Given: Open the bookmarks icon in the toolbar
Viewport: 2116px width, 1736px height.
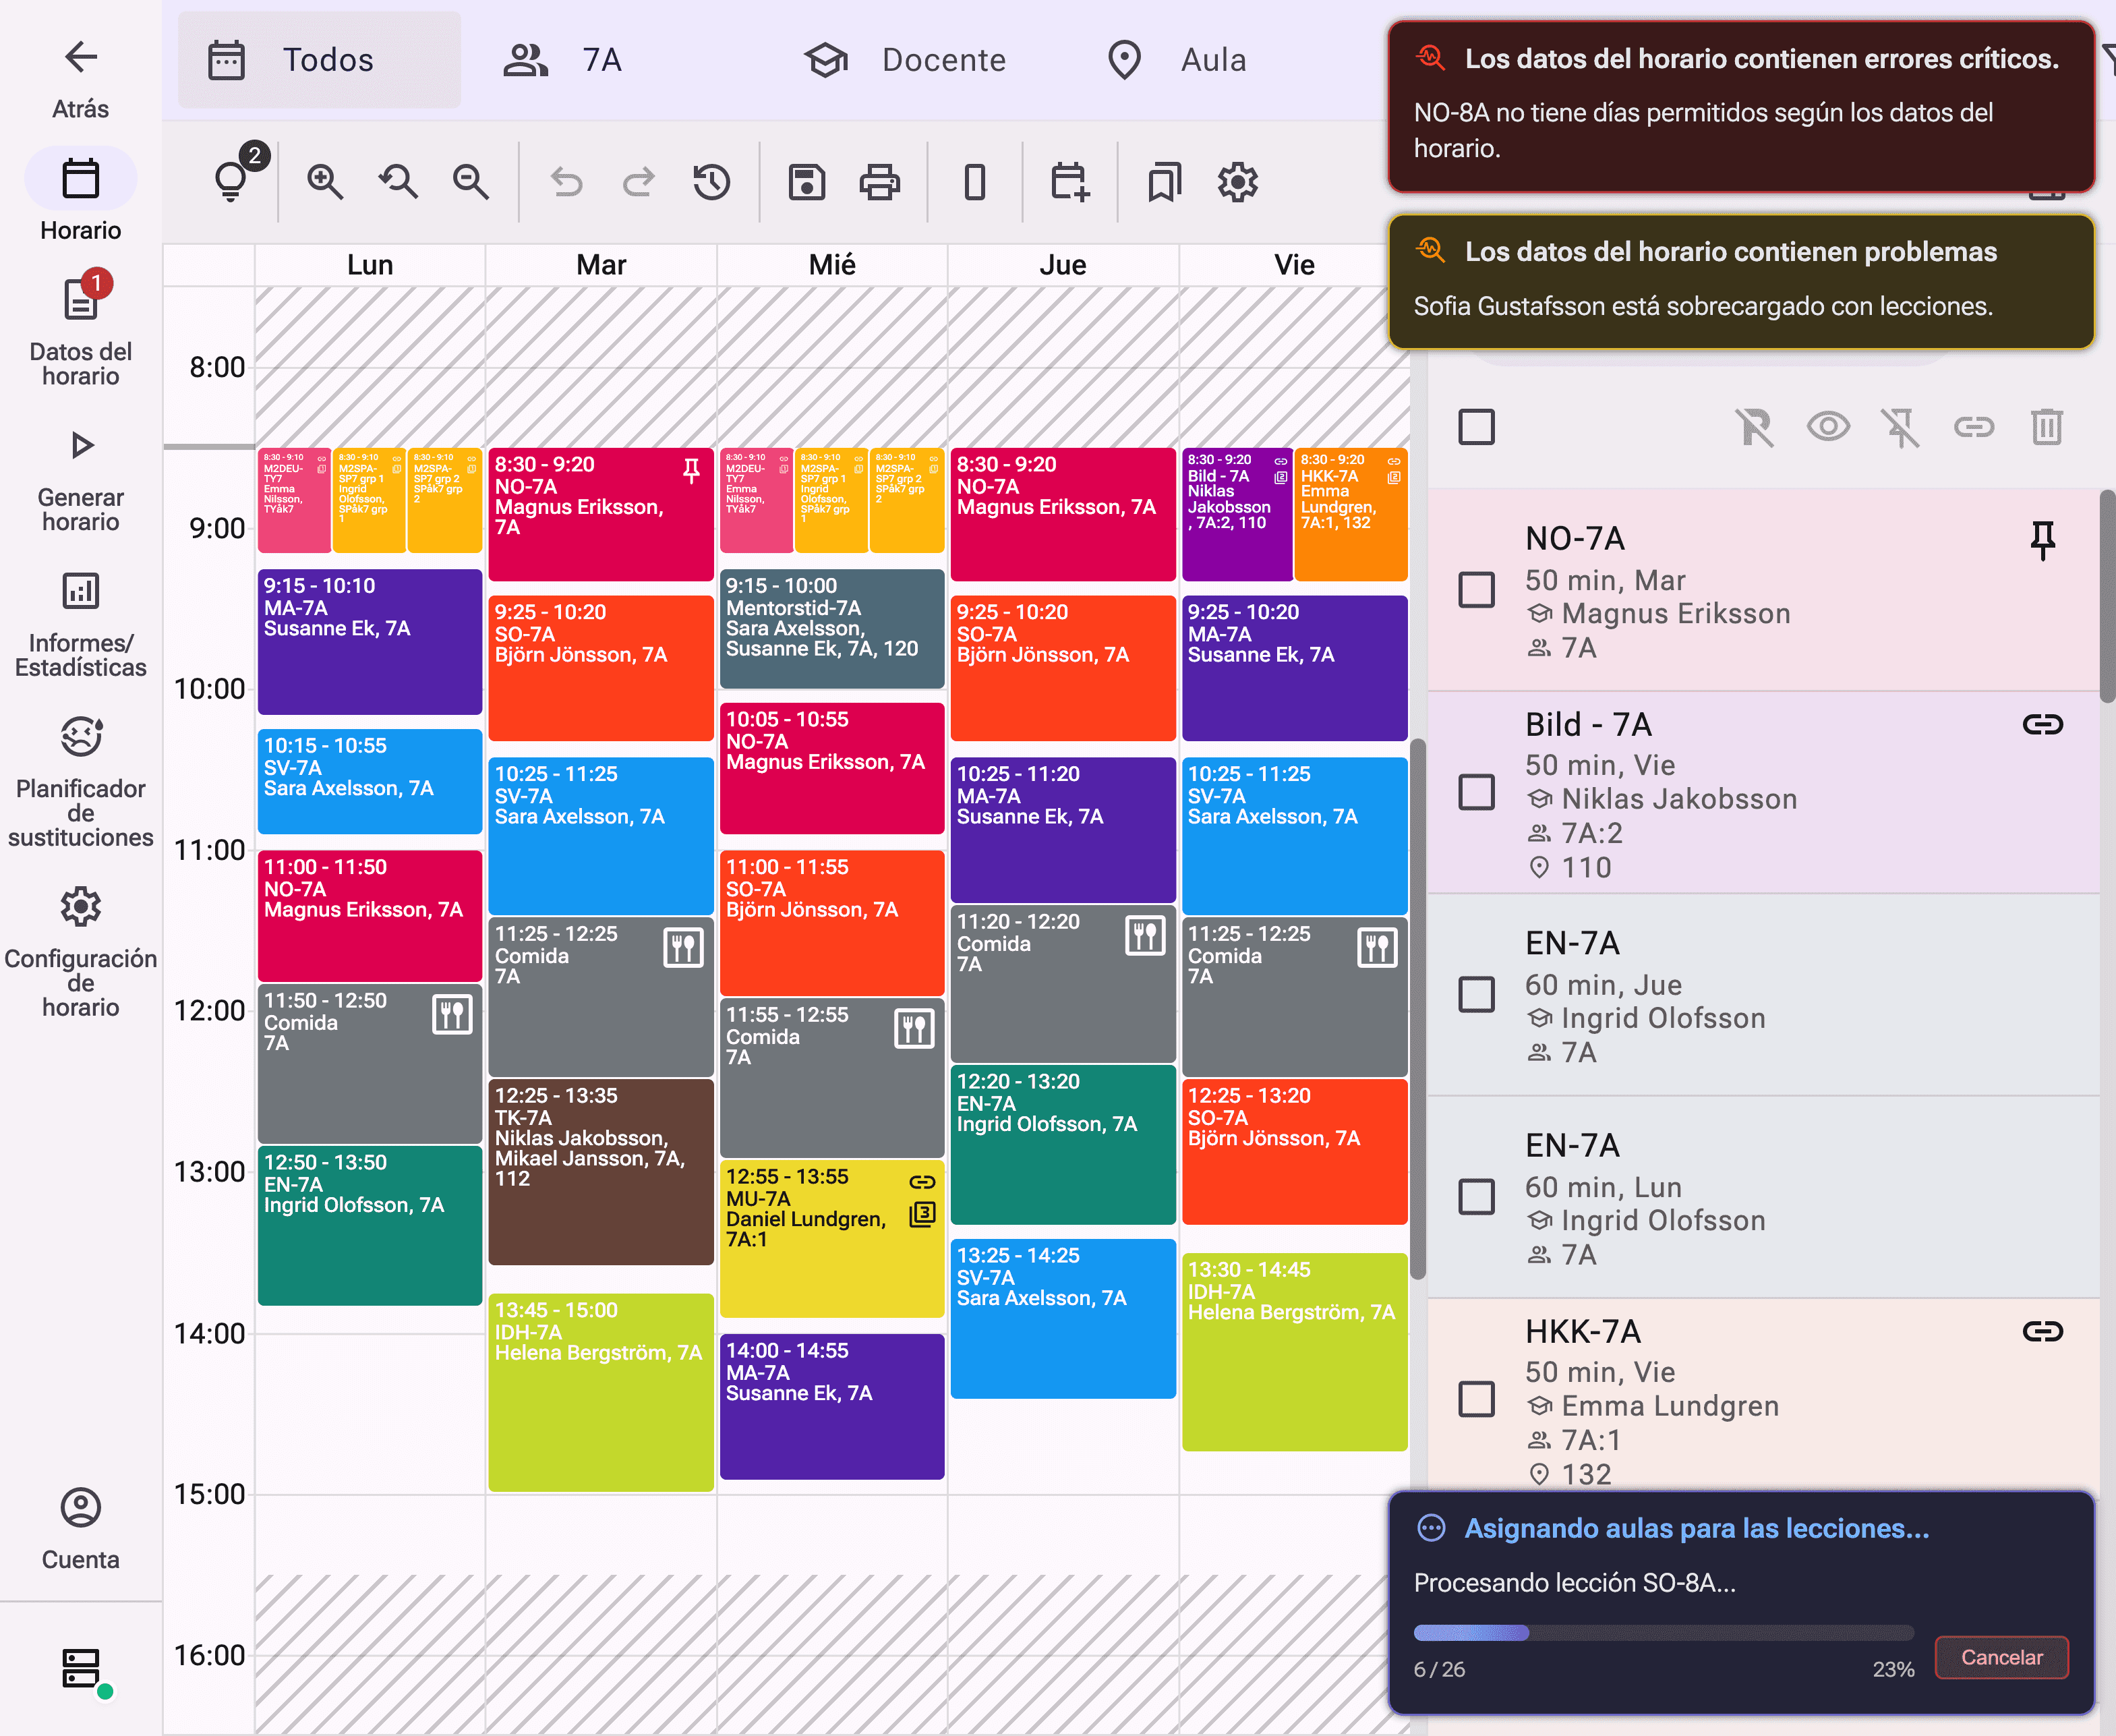Looking at the screenshot, I should coord(1164,182).
